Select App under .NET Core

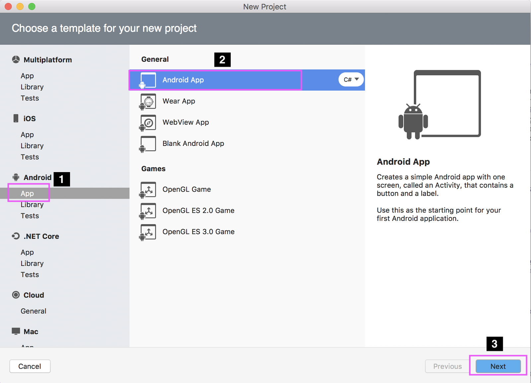[27, 252]
